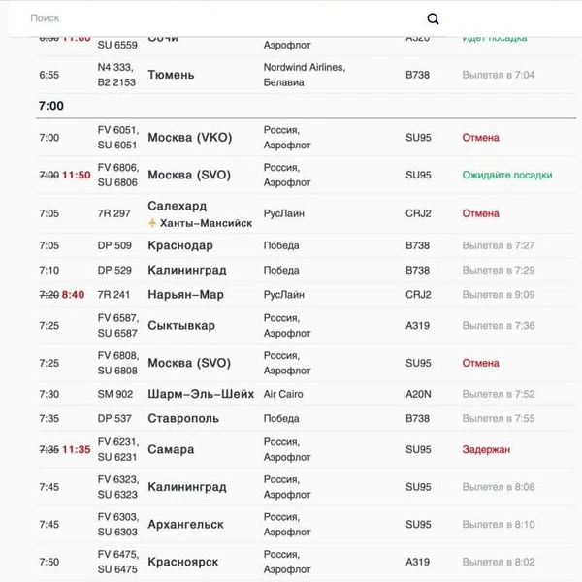
Task: Open the Ставрополь DP 537 flight
Action: (x=306, y=419)
